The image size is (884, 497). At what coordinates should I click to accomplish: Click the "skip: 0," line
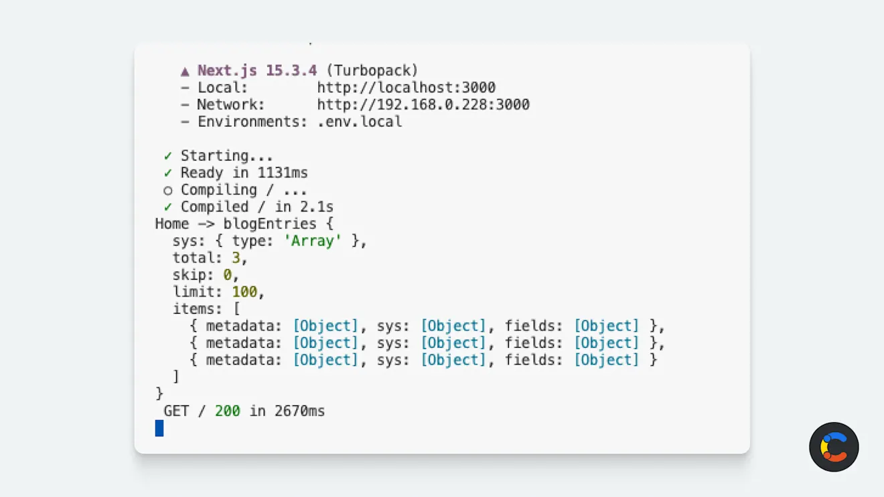pos(206,275)
